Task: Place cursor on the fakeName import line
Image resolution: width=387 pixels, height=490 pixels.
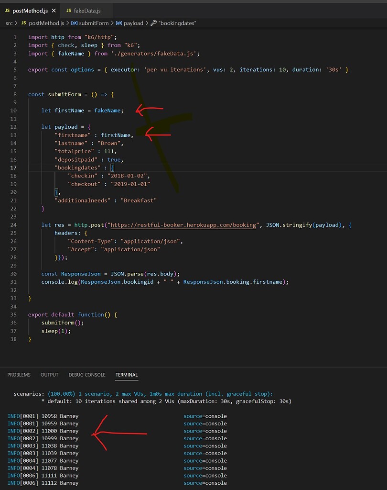Action: (114, 54)
